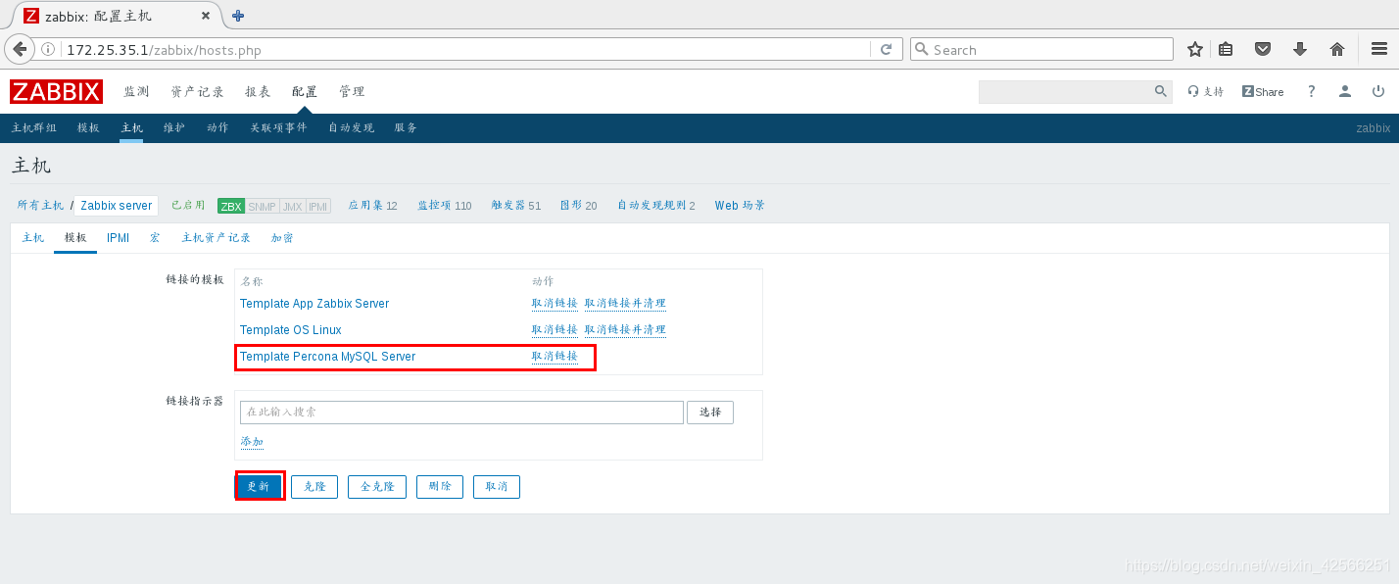Screen dimensions: 1399x584
Task: Unlink and clear Template OS Linux
Action: (625, 330)
